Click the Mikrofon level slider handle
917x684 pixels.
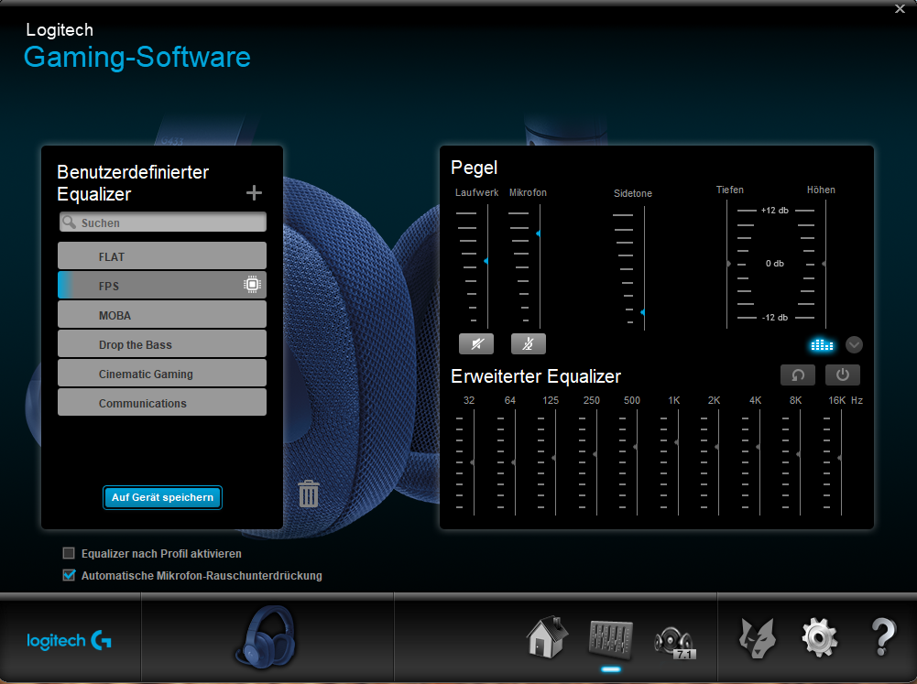[x=538, y=233]
